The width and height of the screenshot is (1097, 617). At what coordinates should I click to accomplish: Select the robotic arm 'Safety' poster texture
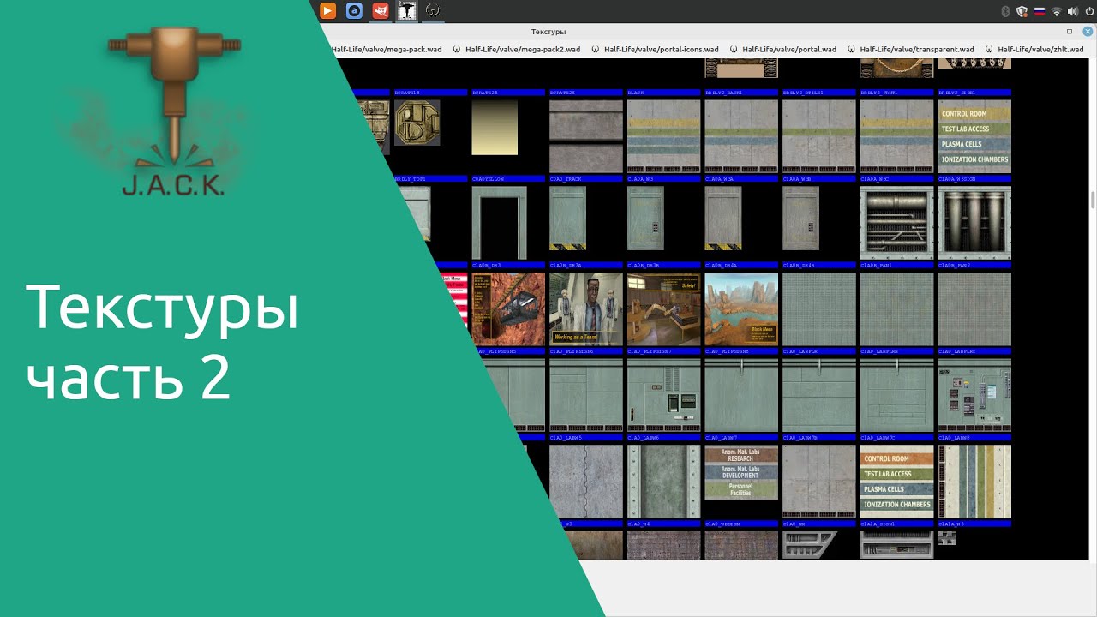663,309
